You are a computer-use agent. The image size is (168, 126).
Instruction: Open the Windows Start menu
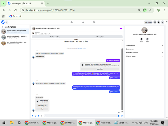pyautogui.click(x=4, y=123)
